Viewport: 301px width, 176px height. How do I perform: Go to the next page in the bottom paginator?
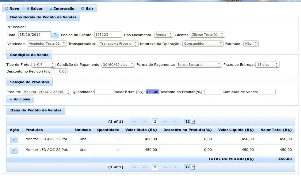point(166,167)
